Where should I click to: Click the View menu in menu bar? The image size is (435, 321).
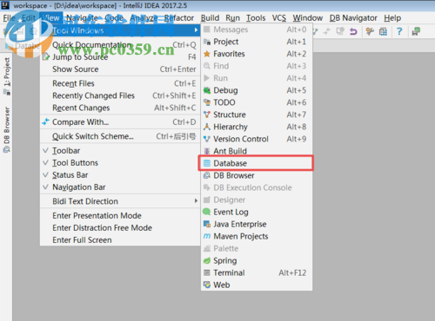[50, 18]
